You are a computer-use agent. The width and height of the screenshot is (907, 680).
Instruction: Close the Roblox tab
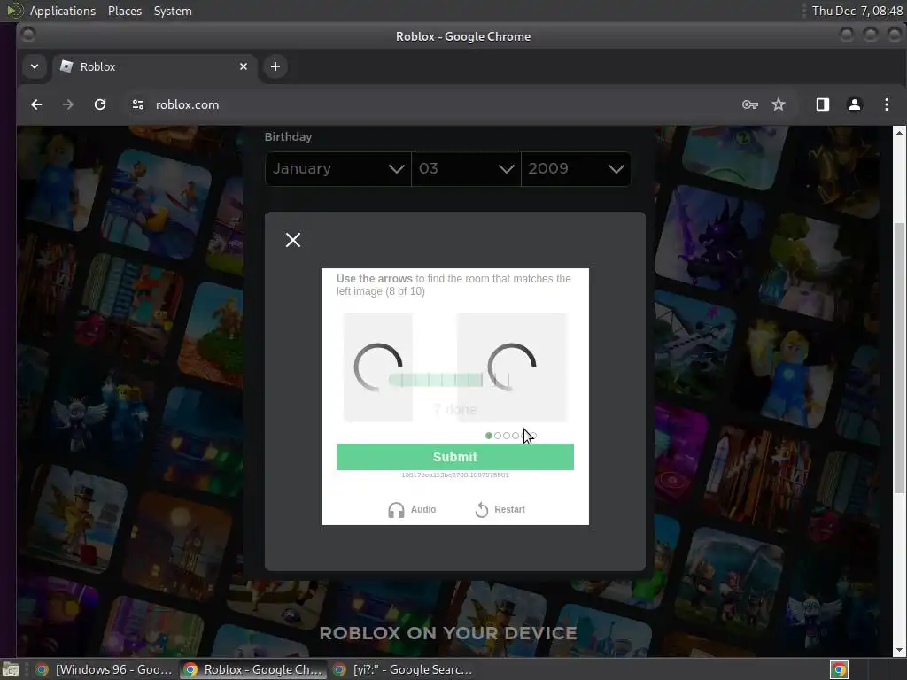244,66
